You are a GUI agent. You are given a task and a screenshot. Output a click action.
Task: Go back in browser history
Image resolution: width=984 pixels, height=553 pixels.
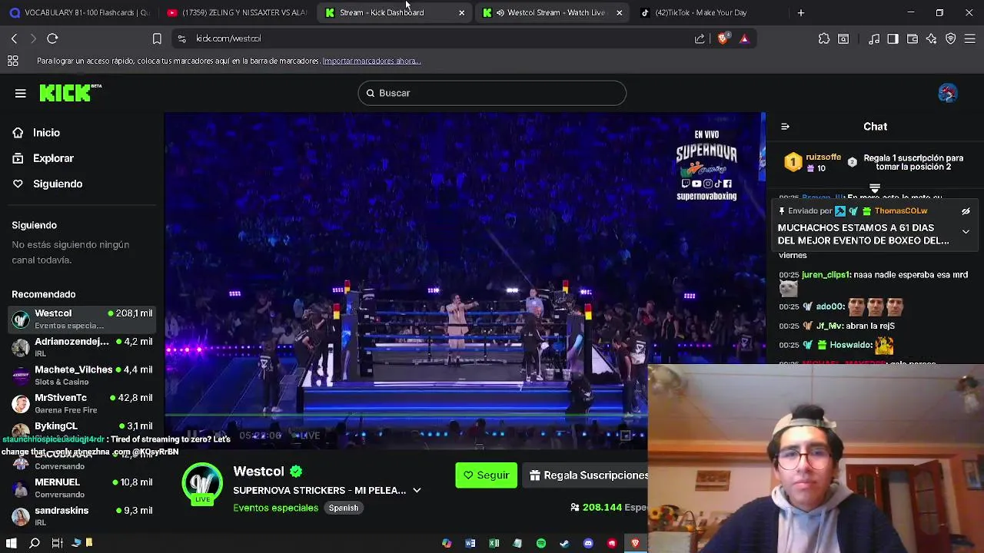14,38
